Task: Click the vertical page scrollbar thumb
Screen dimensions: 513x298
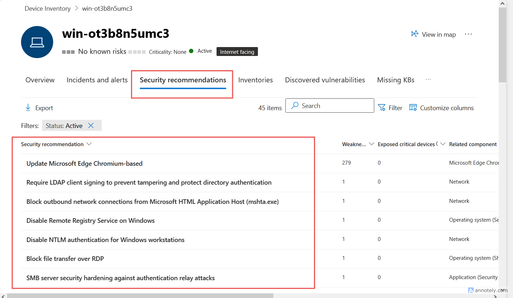Action: [502, 45]
